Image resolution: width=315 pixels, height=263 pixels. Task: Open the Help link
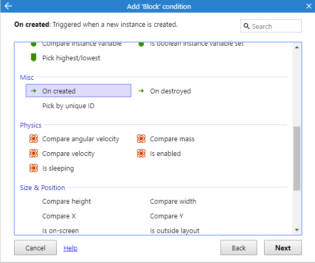click(x=70, y=248)
